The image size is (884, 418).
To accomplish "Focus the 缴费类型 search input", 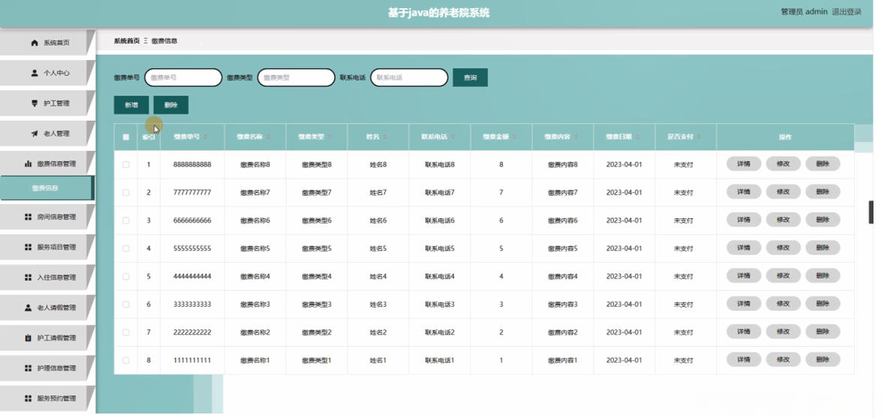I will tap(296, 77).
